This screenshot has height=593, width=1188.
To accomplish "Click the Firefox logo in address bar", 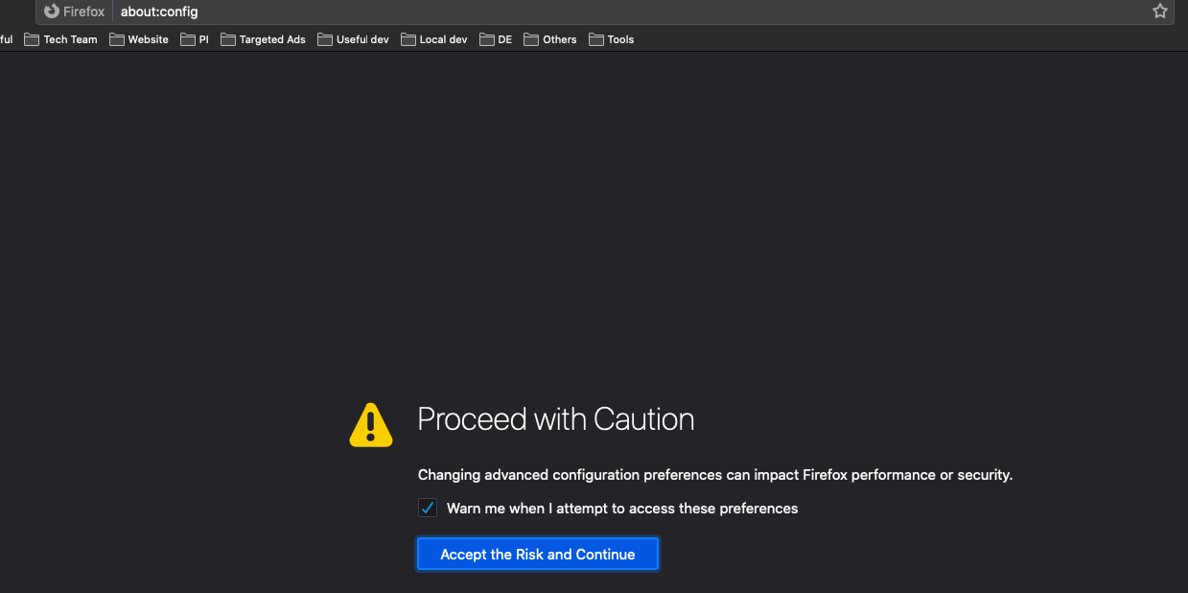I will (52, 12).
